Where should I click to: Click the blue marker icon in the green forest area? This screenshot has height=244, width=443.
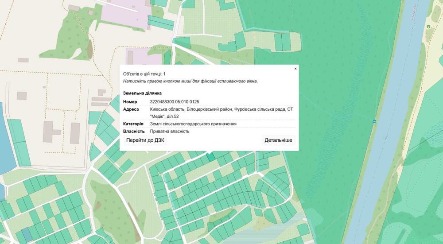[374, 121]
